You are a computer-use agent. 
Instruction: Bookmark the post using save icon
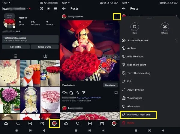coord(116,93)
